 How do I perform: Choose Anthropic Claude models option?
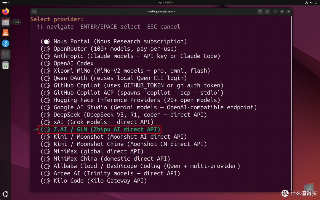130,56
